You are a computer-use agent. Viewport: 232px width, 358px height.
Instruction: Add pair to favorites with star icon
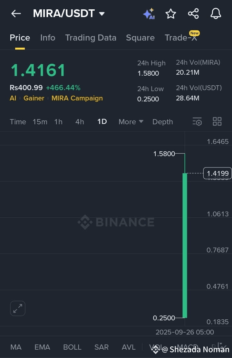click(171, 14)
